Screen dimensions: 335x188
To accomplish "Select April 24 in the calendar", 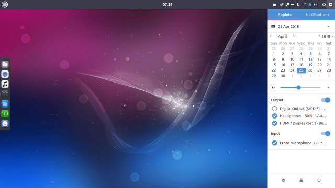I will pos(292,70).
